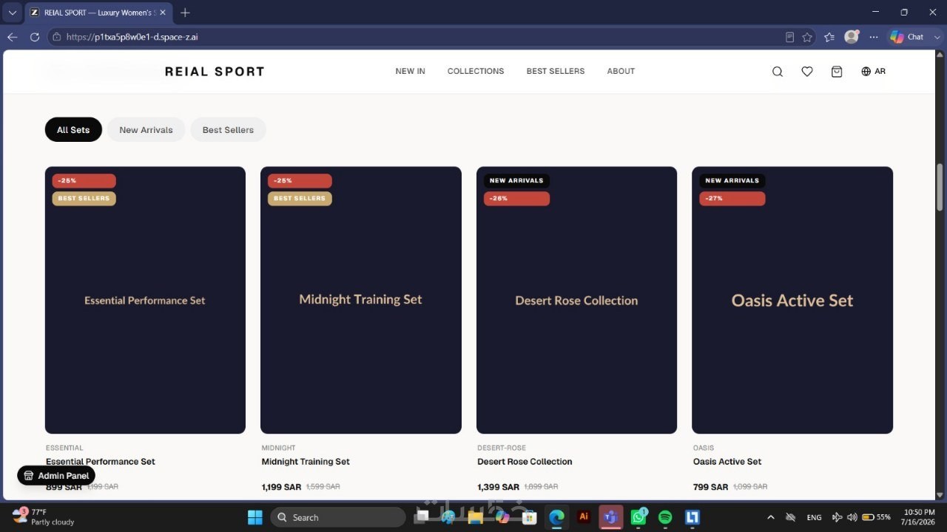Screen dimensions: 947x532
Task: Click the 799 SAR price text
Action: [711, 488]
